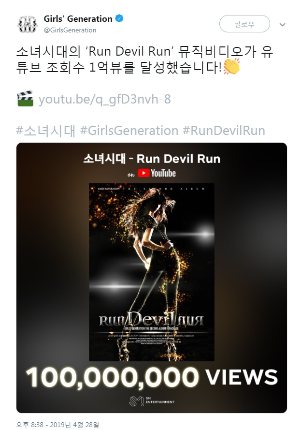
Task: Click the Korean tweet body text
Action: [x=144, y=59]
